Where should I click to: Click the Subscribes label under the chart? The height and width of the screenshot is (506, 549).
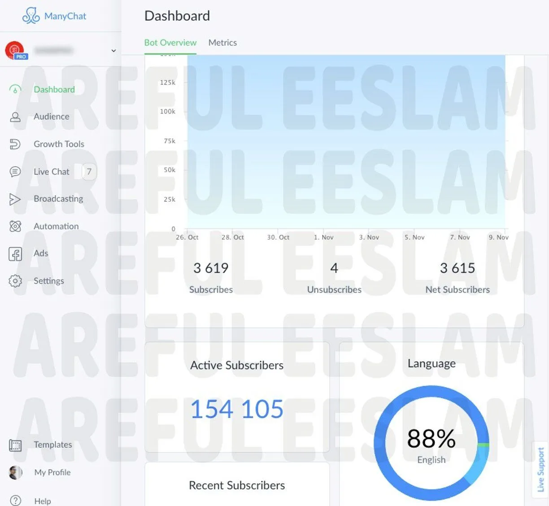(x=211, y=290)
